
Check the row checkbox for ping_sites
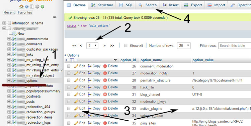pos(69,123)
